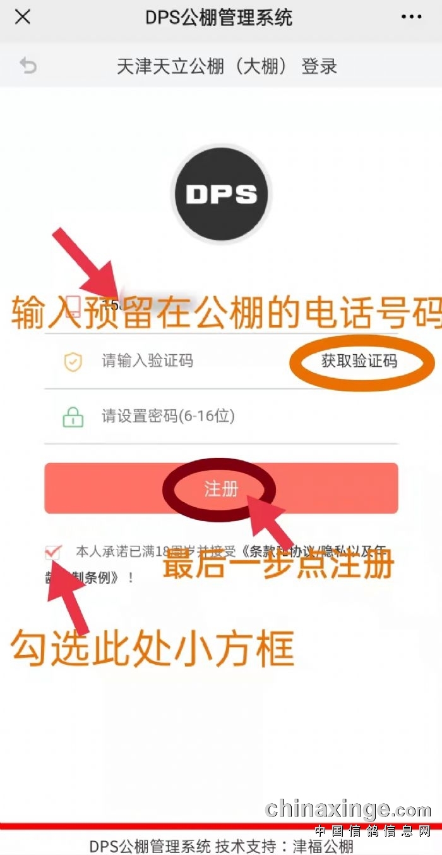The width and height of the screenshot is (442, 855).
Task: Tap the round DPS logo
Action: [221, 194]
